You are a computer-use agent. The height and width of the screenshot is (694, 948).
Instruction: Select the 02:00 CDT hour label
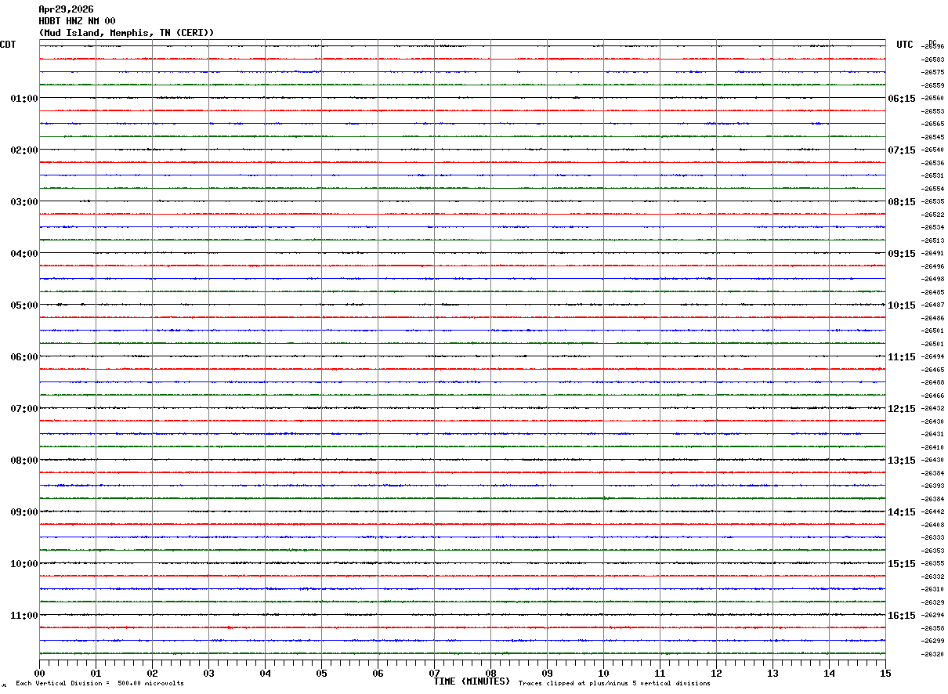coord(24,150)
